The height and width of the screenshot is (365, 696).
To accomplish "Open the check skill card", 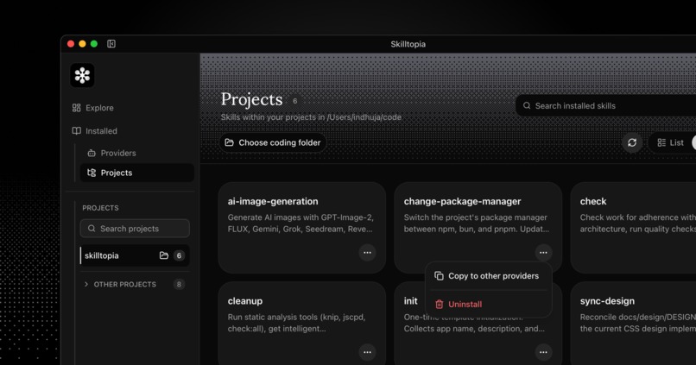I will pos(634,228).
